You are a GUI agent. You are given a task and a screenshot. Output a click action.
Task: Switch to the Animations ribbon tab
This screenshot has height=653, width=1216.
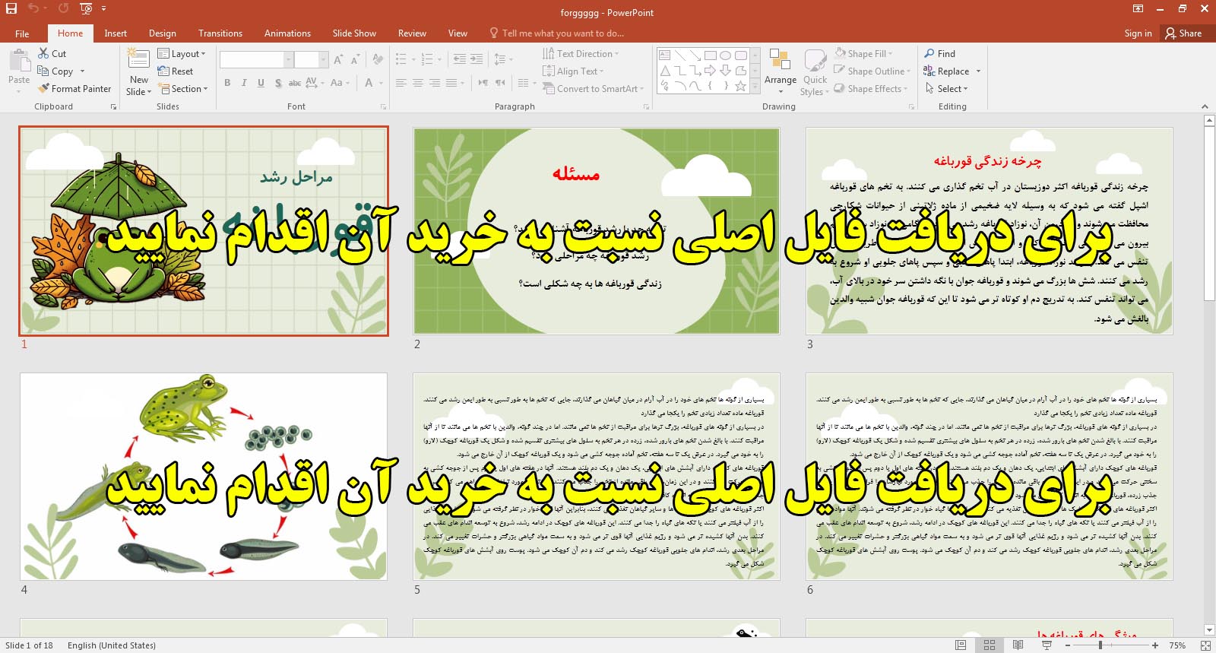(287, 33)
